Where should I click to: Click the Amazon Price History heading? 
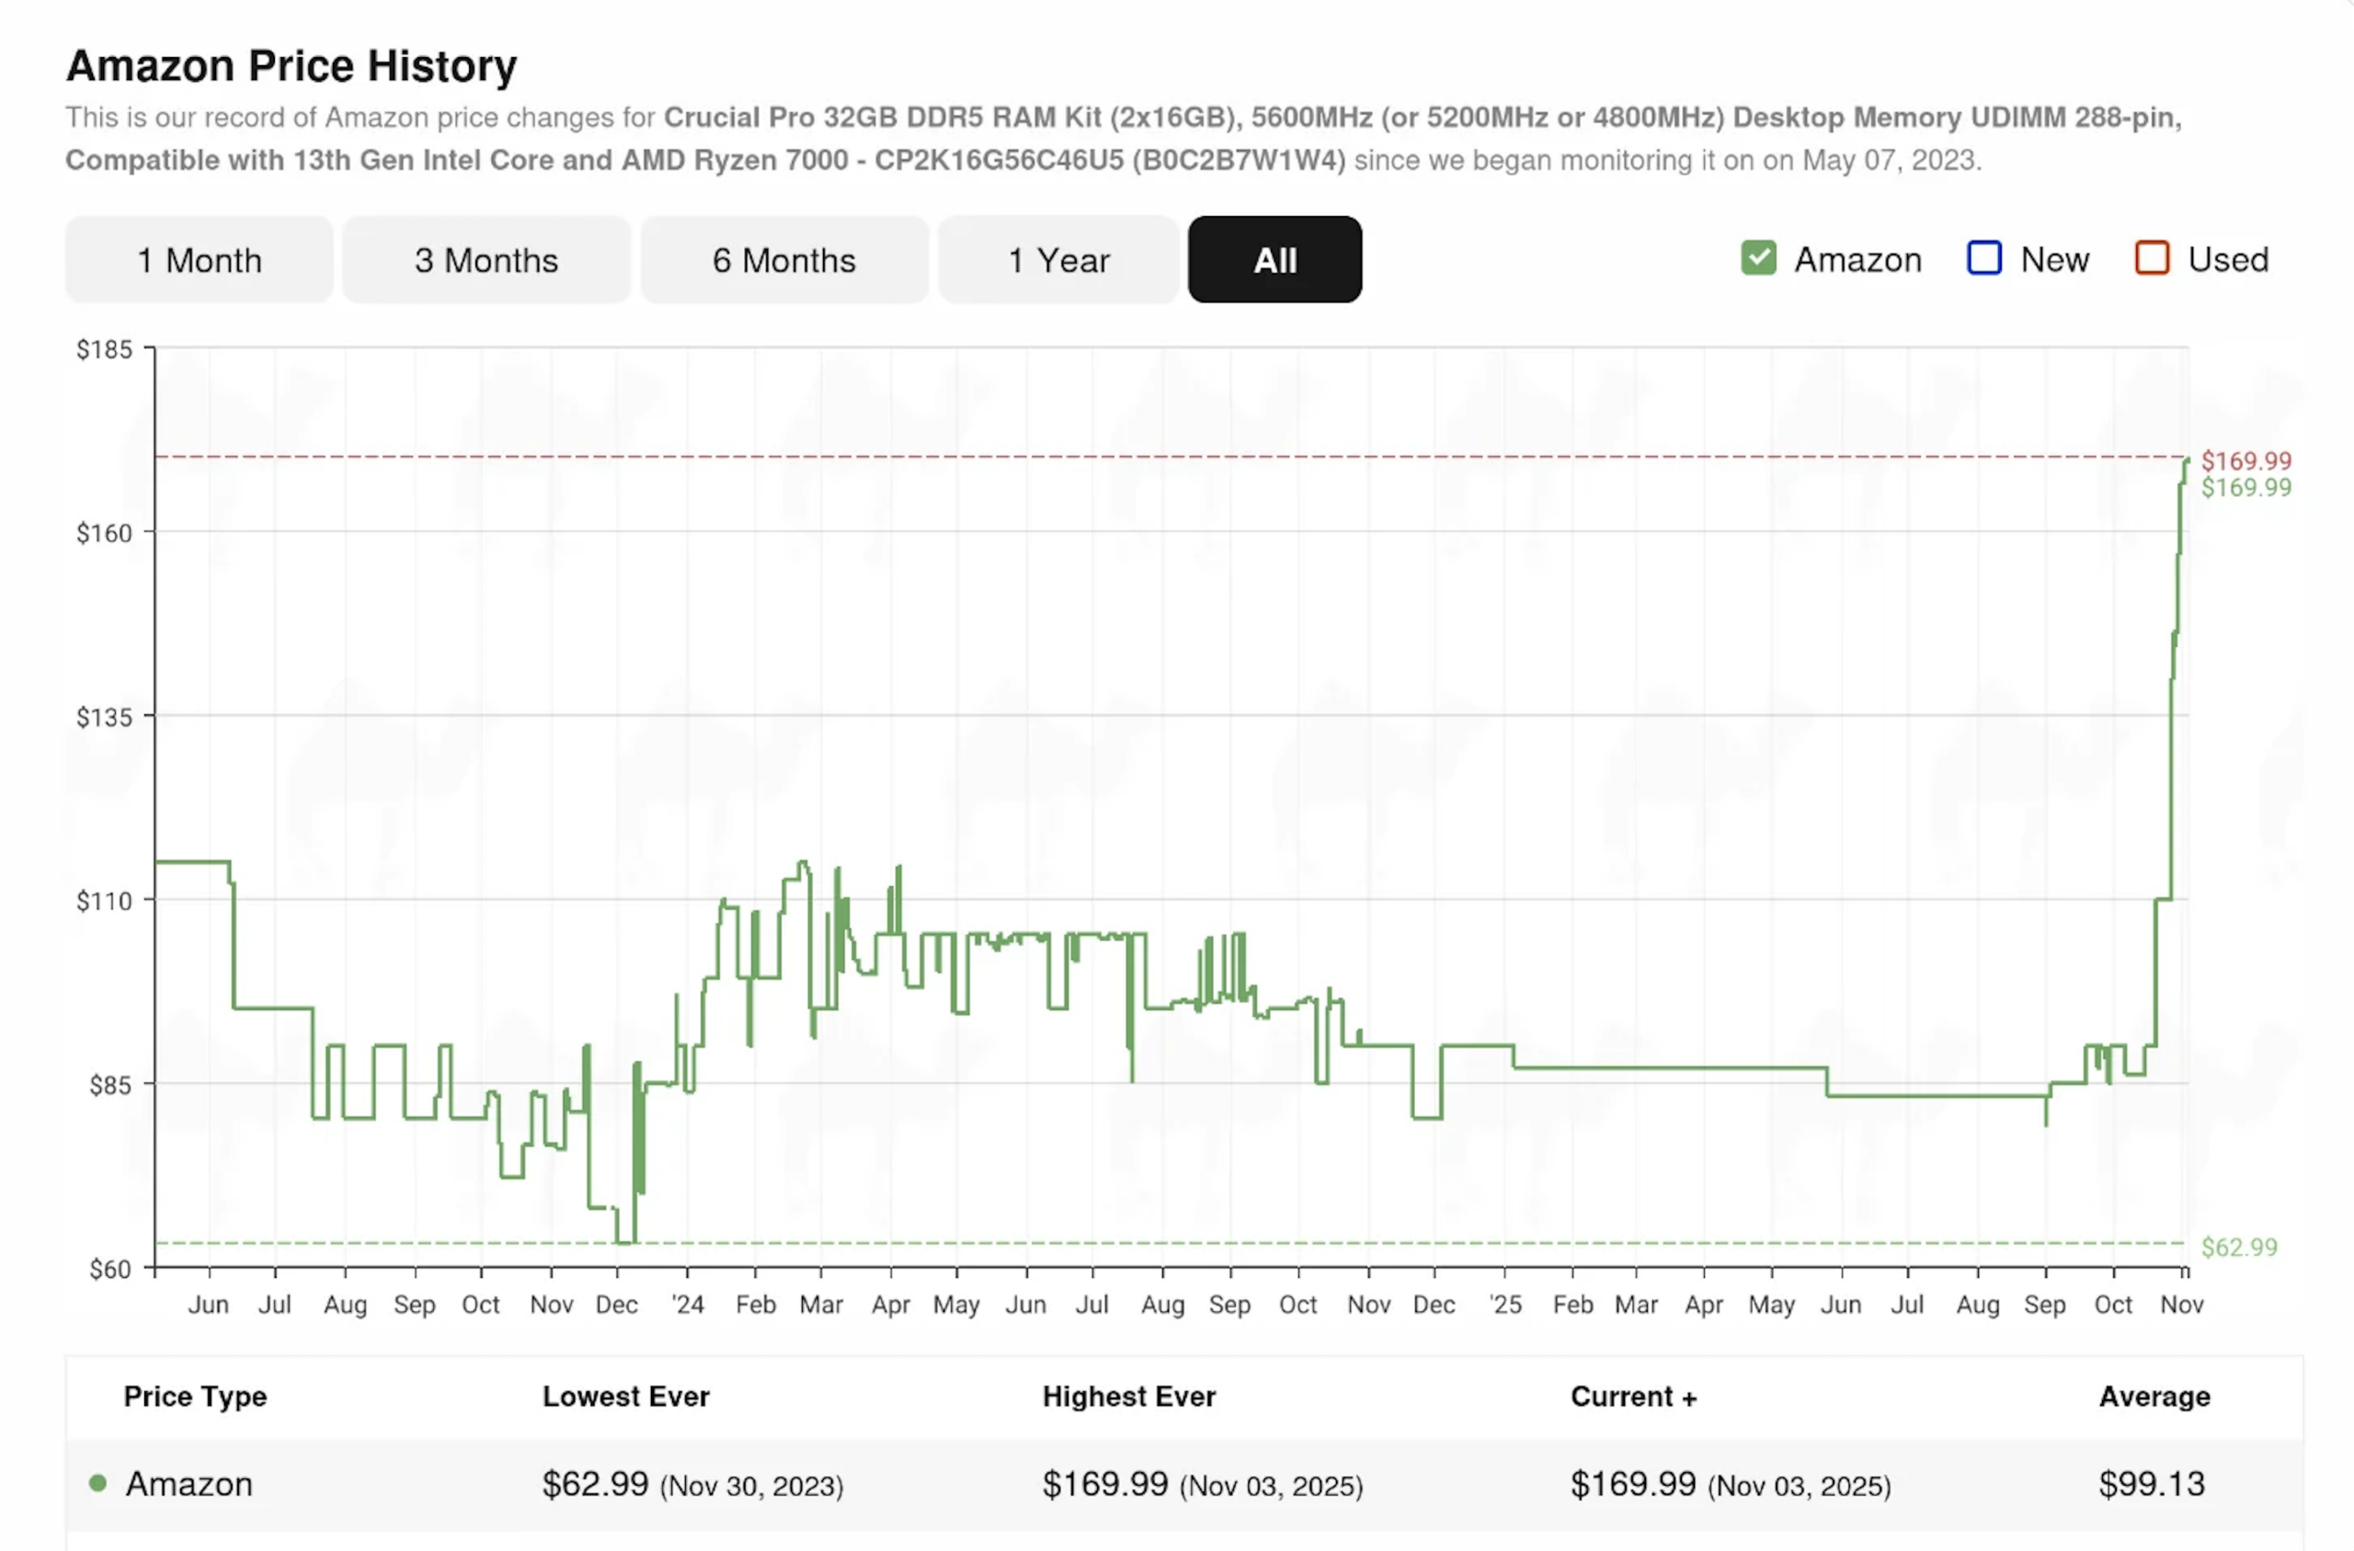[x=291, y=65]
